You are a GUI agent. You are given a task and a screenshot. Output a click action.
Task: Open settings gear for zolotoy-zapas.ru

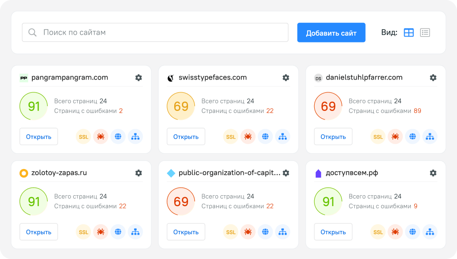pos(139,173)
